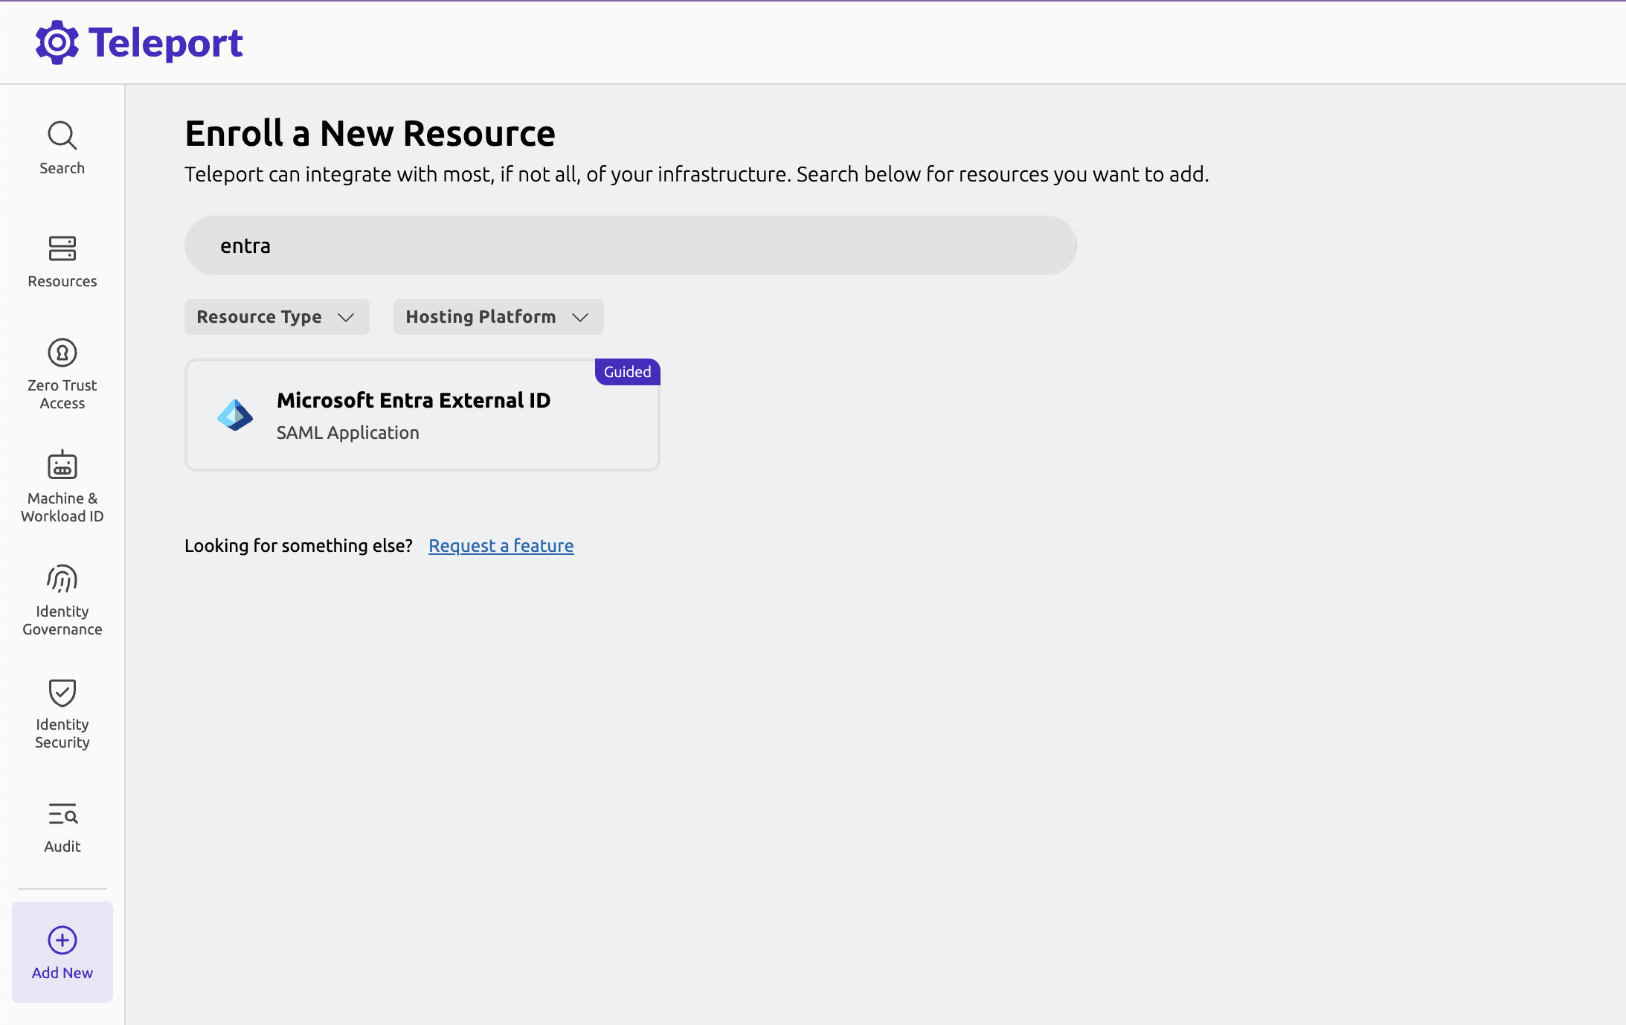Click the Request a feature link

501,545
